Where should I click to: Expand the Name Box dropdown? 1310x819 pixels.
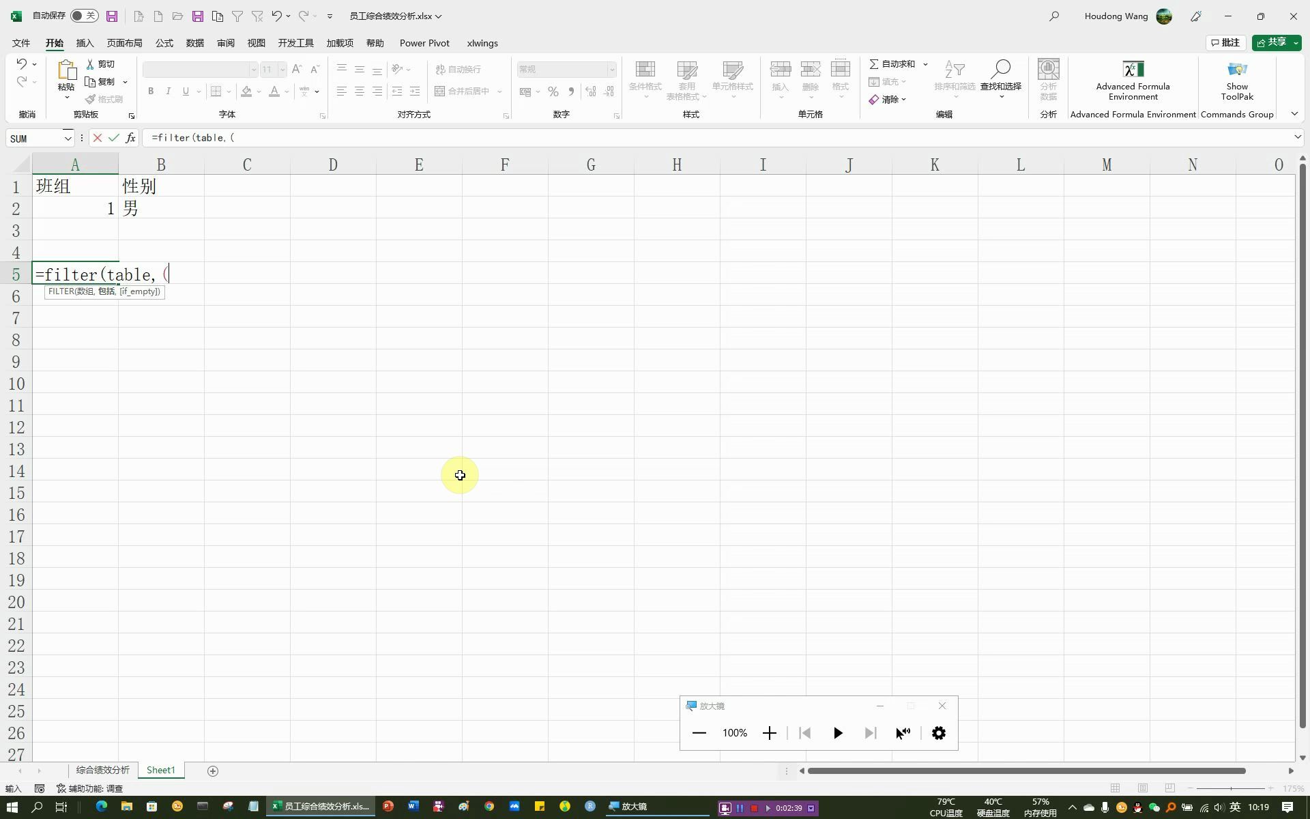(x=68, y=139)
